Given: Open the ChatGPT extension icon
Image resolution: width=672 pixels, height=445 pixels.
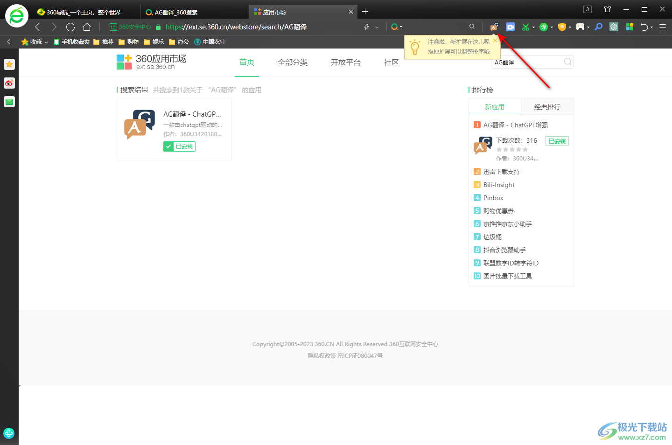Looking at the screenshot, I should (614, 27).
